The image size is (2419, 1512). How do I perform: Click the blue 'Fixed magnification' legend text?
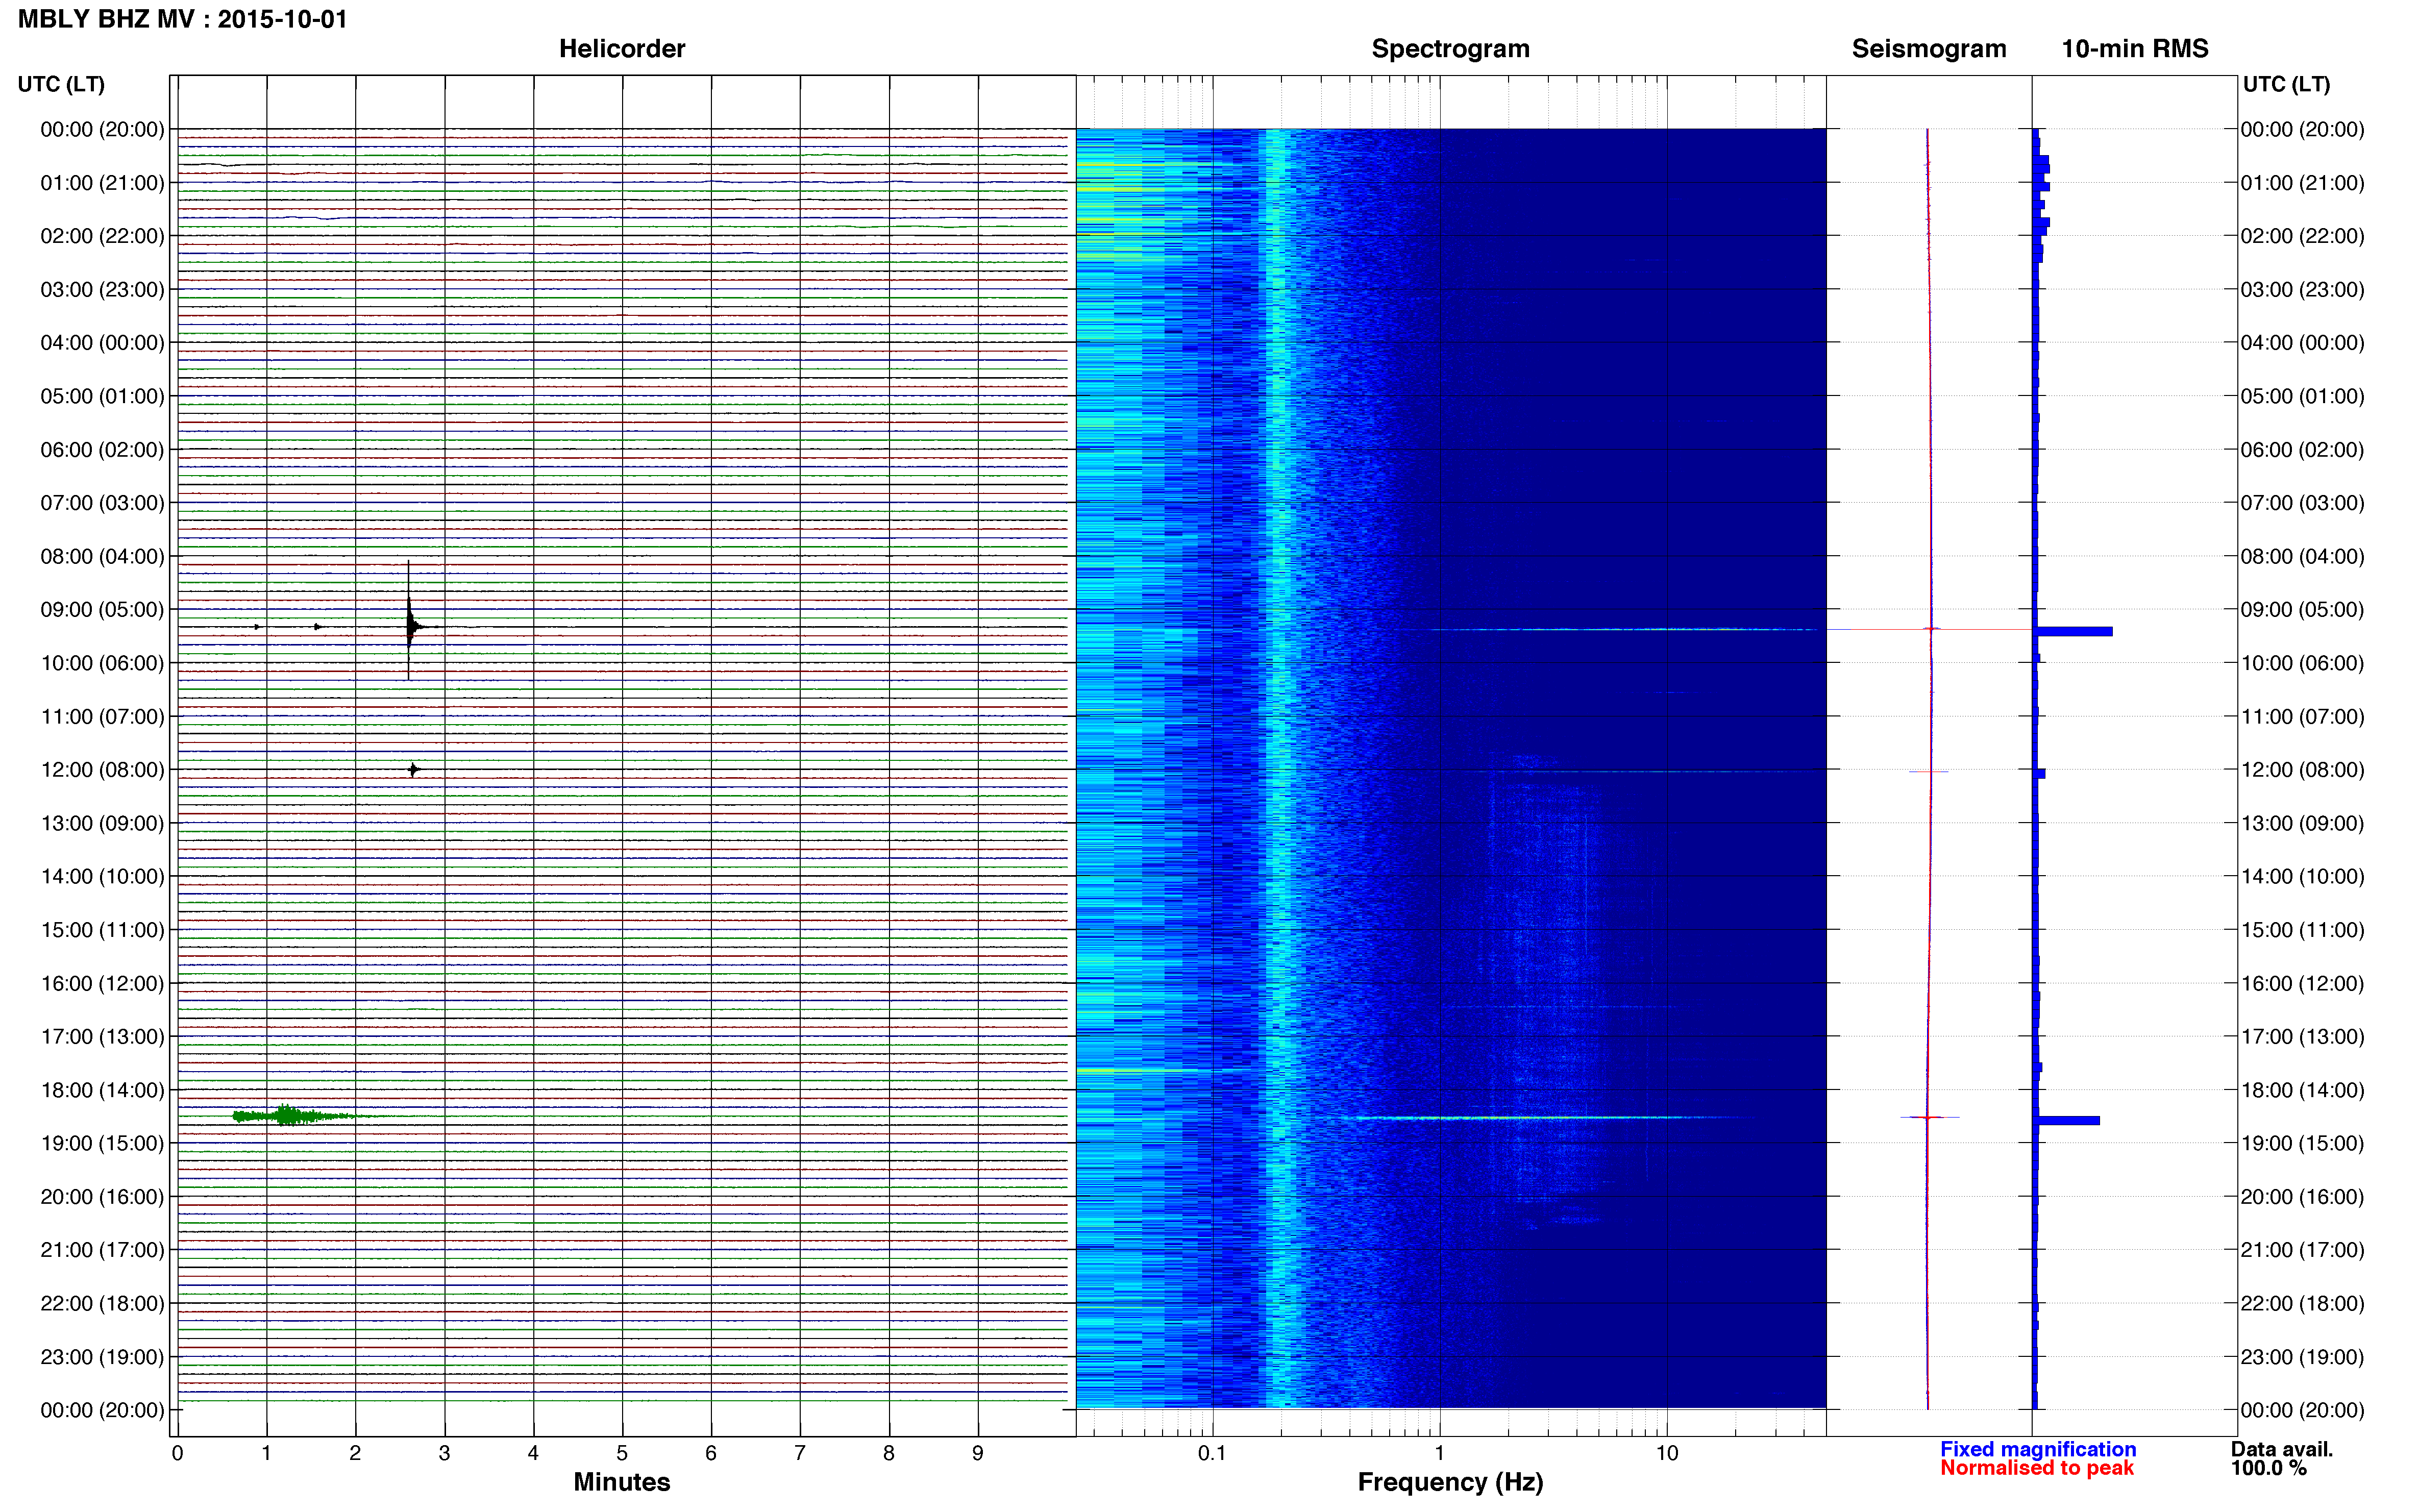coord(2038,1449)
